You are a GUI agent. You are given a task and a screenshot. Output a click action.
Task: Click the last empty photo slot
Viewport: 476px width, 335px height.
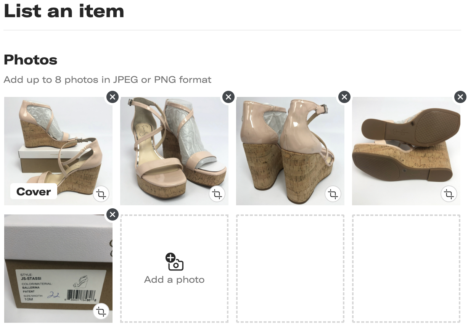[x=406, y=269]
